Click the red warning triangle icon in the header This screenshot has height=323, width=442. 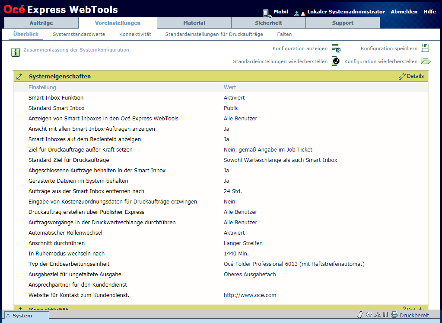(x=303, y=13)
